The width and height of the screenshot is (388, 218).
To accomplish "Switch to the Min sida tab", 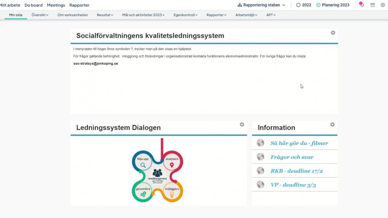I will [15, 15].
